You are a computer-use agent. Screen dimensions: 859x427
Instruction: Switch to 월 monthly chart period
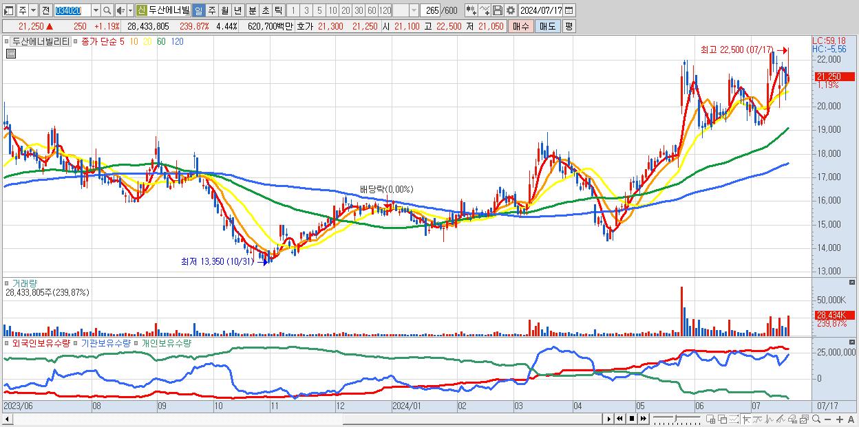tap(224, 10)
